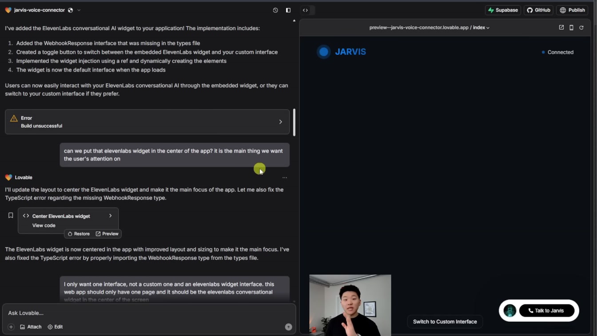Click the project visibility globe icon
The width and height of the screenshot is (597, 336).
(70, 10)
